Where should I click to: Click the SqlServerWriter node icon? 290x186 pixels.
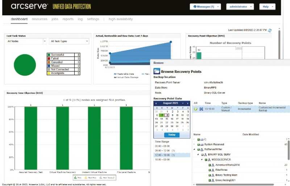tap(202, 149)
